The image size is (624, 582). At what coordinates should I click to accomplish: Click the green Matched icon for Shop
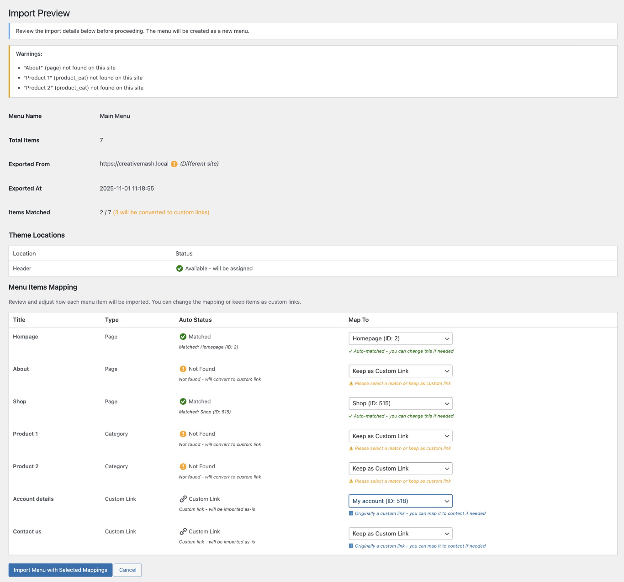tap(183, 402)
